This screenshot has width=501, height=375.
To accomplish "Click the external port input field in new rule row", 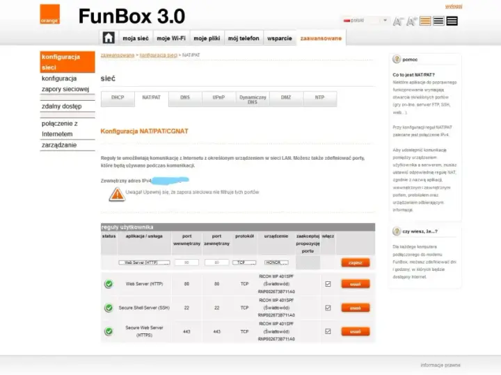I will 216,262.
